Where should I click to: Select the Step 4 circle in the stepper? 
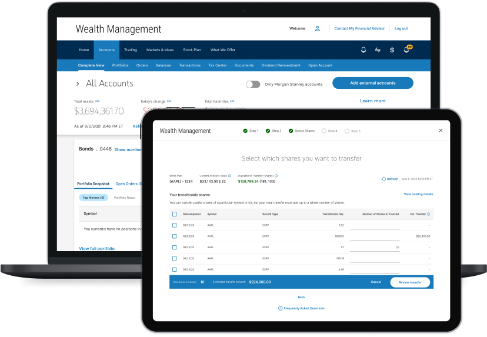point(324,131)
